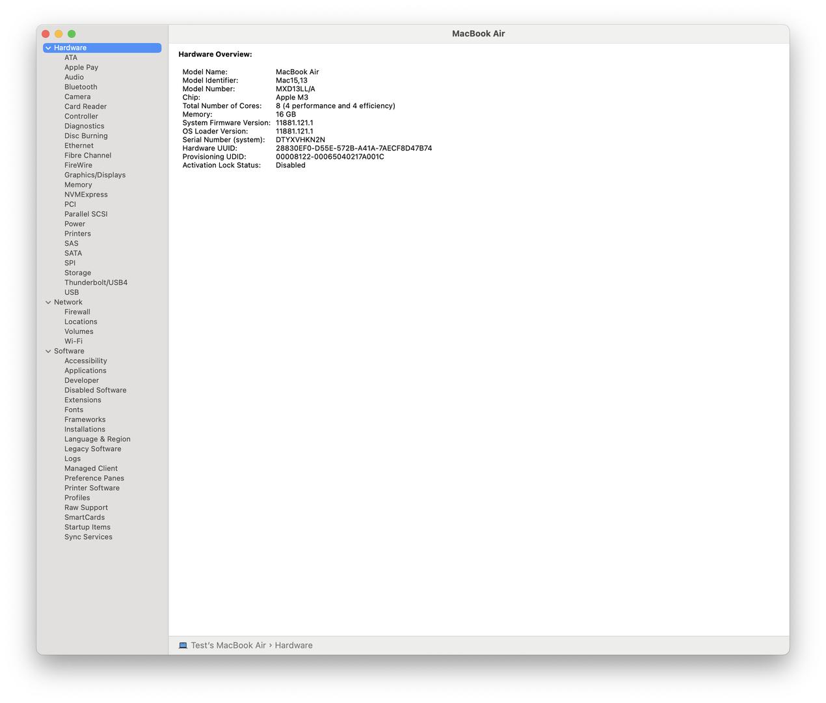Open the SPI item
This screenshot has width=826, height=703.
pos(70,263)
